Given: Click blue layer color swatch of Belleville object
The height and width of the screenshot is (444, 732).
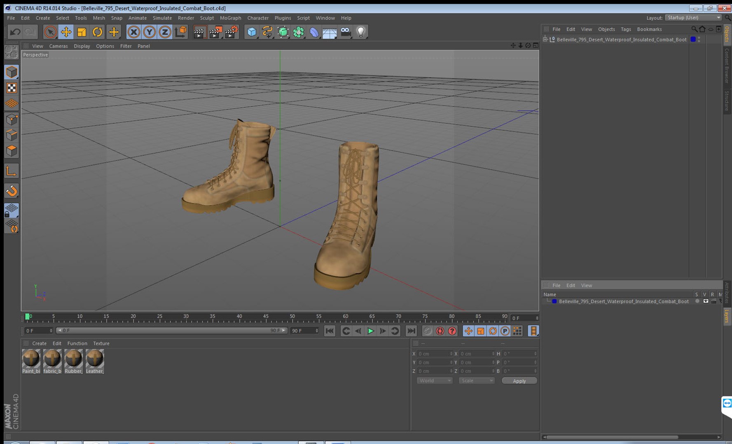Looking at the screenshot, I should (693, 39).
